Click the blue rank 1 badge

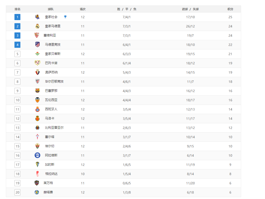click(x=17, y=17)
